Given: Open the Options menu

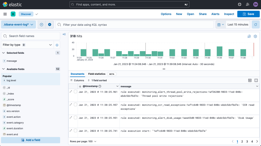Looking at the screenshot, I should [x=166, y=14].
